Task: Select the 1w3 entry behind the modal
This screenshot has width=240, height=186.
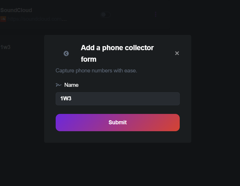Action: (5, 47)
